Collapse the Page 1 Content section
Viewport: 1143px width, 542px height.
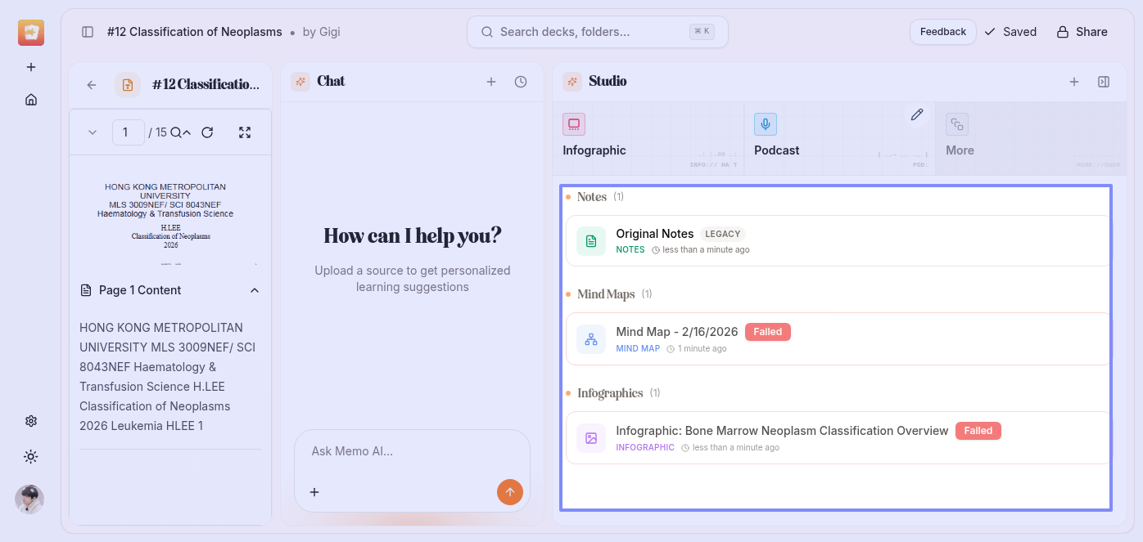coord(255,290)
